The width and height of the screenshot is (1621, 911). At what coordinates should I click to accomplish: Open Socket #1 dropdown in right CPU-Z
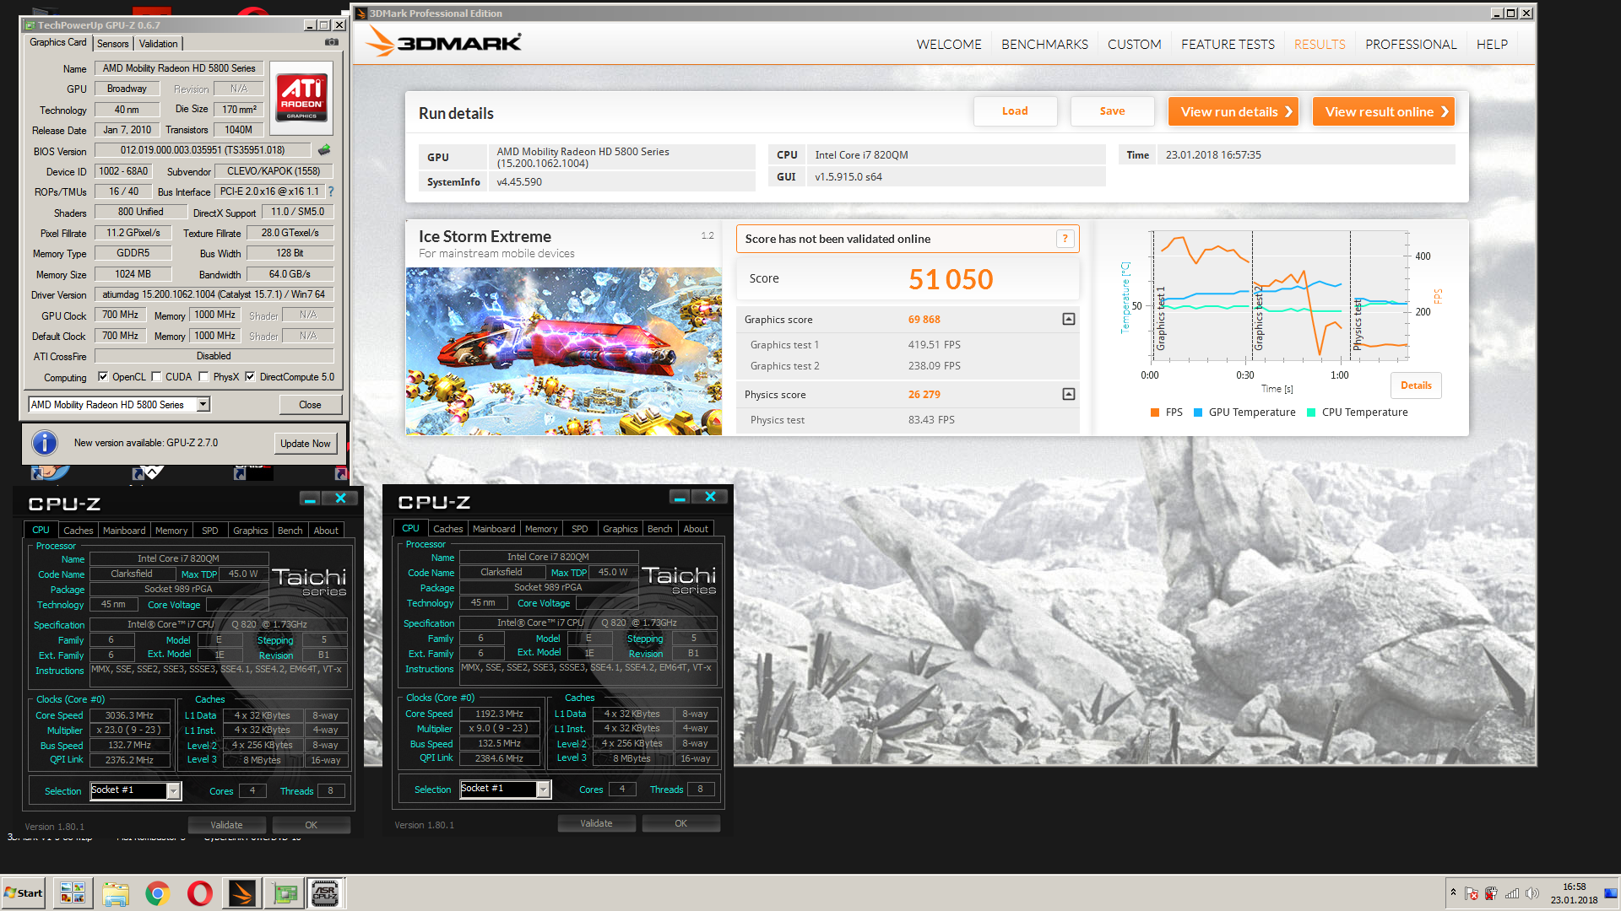(544, 789)
